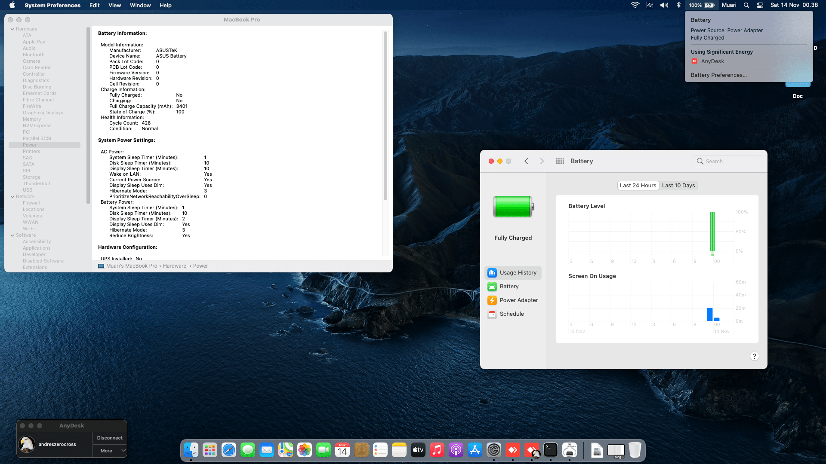Image resolution: width=826 pixels, height=464 pixels.
Task: Open Usage History in Battery sidebar
Action: pos(513,272)
